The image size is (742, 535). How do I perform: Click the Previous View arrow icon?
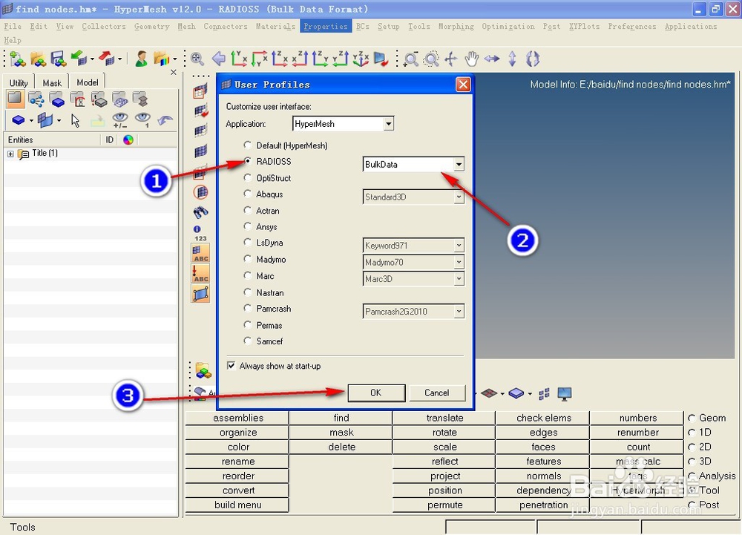point(219,59)
